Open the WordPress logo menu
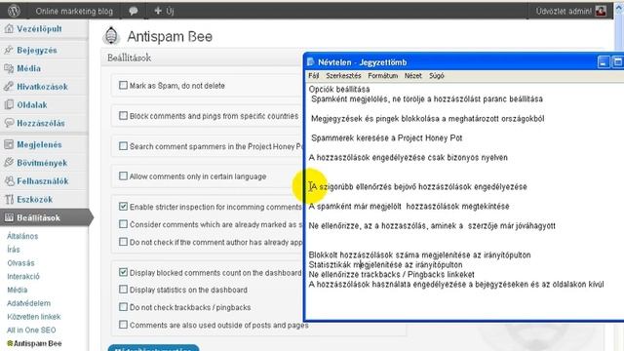 [x=14, y=11]
